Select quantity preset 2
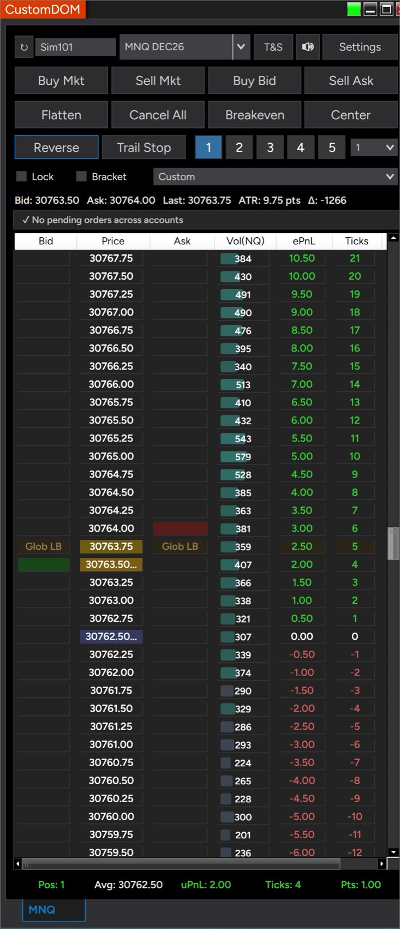 pos(239,148)
